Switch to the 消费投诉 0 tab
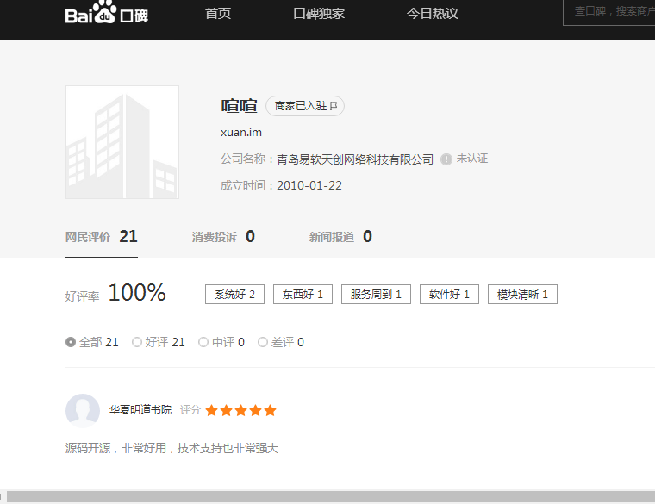Screen dimensions: 655x504 pyautogui.click(x=223, y=237)
